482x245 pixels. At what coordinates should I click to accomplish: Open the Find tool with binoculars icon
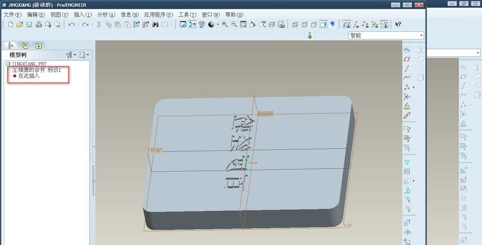[x=155, y=25]
